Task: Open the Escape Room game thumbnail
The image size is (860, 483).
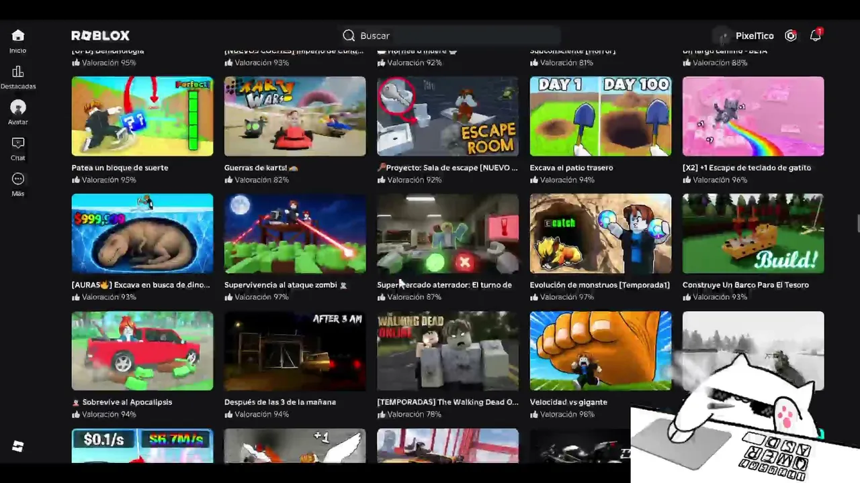Action: click(x=447, y=116)
